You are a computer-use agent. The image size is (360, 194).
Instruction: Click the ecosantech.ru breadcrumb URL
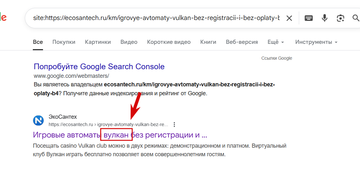click(x=108, y=124)
